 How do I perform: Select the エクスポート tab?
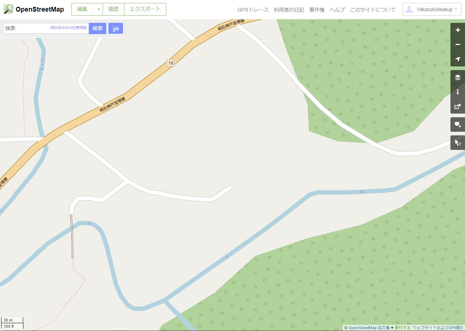[145, 9]
